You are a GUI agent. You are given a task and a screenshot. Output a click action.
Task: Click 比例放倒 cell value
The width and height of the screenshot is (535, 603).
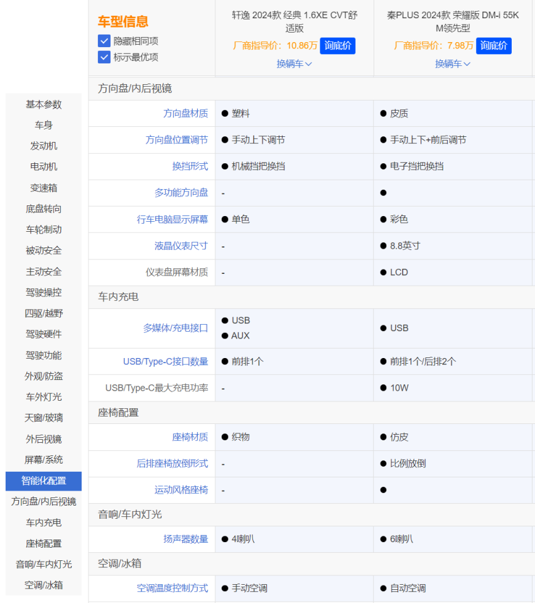click(408, 464)
